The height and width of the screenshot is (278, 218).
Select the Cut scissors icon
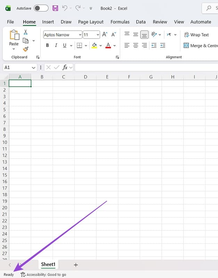point(25,32)
